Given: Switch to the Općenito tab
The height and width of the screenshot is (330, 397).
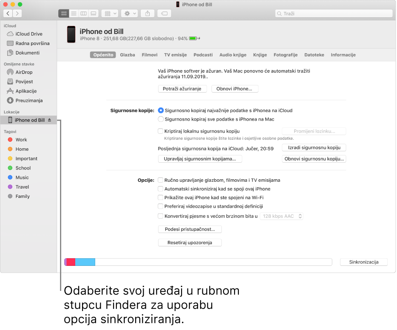Looking at the screenshot, I should pos(103,55).
